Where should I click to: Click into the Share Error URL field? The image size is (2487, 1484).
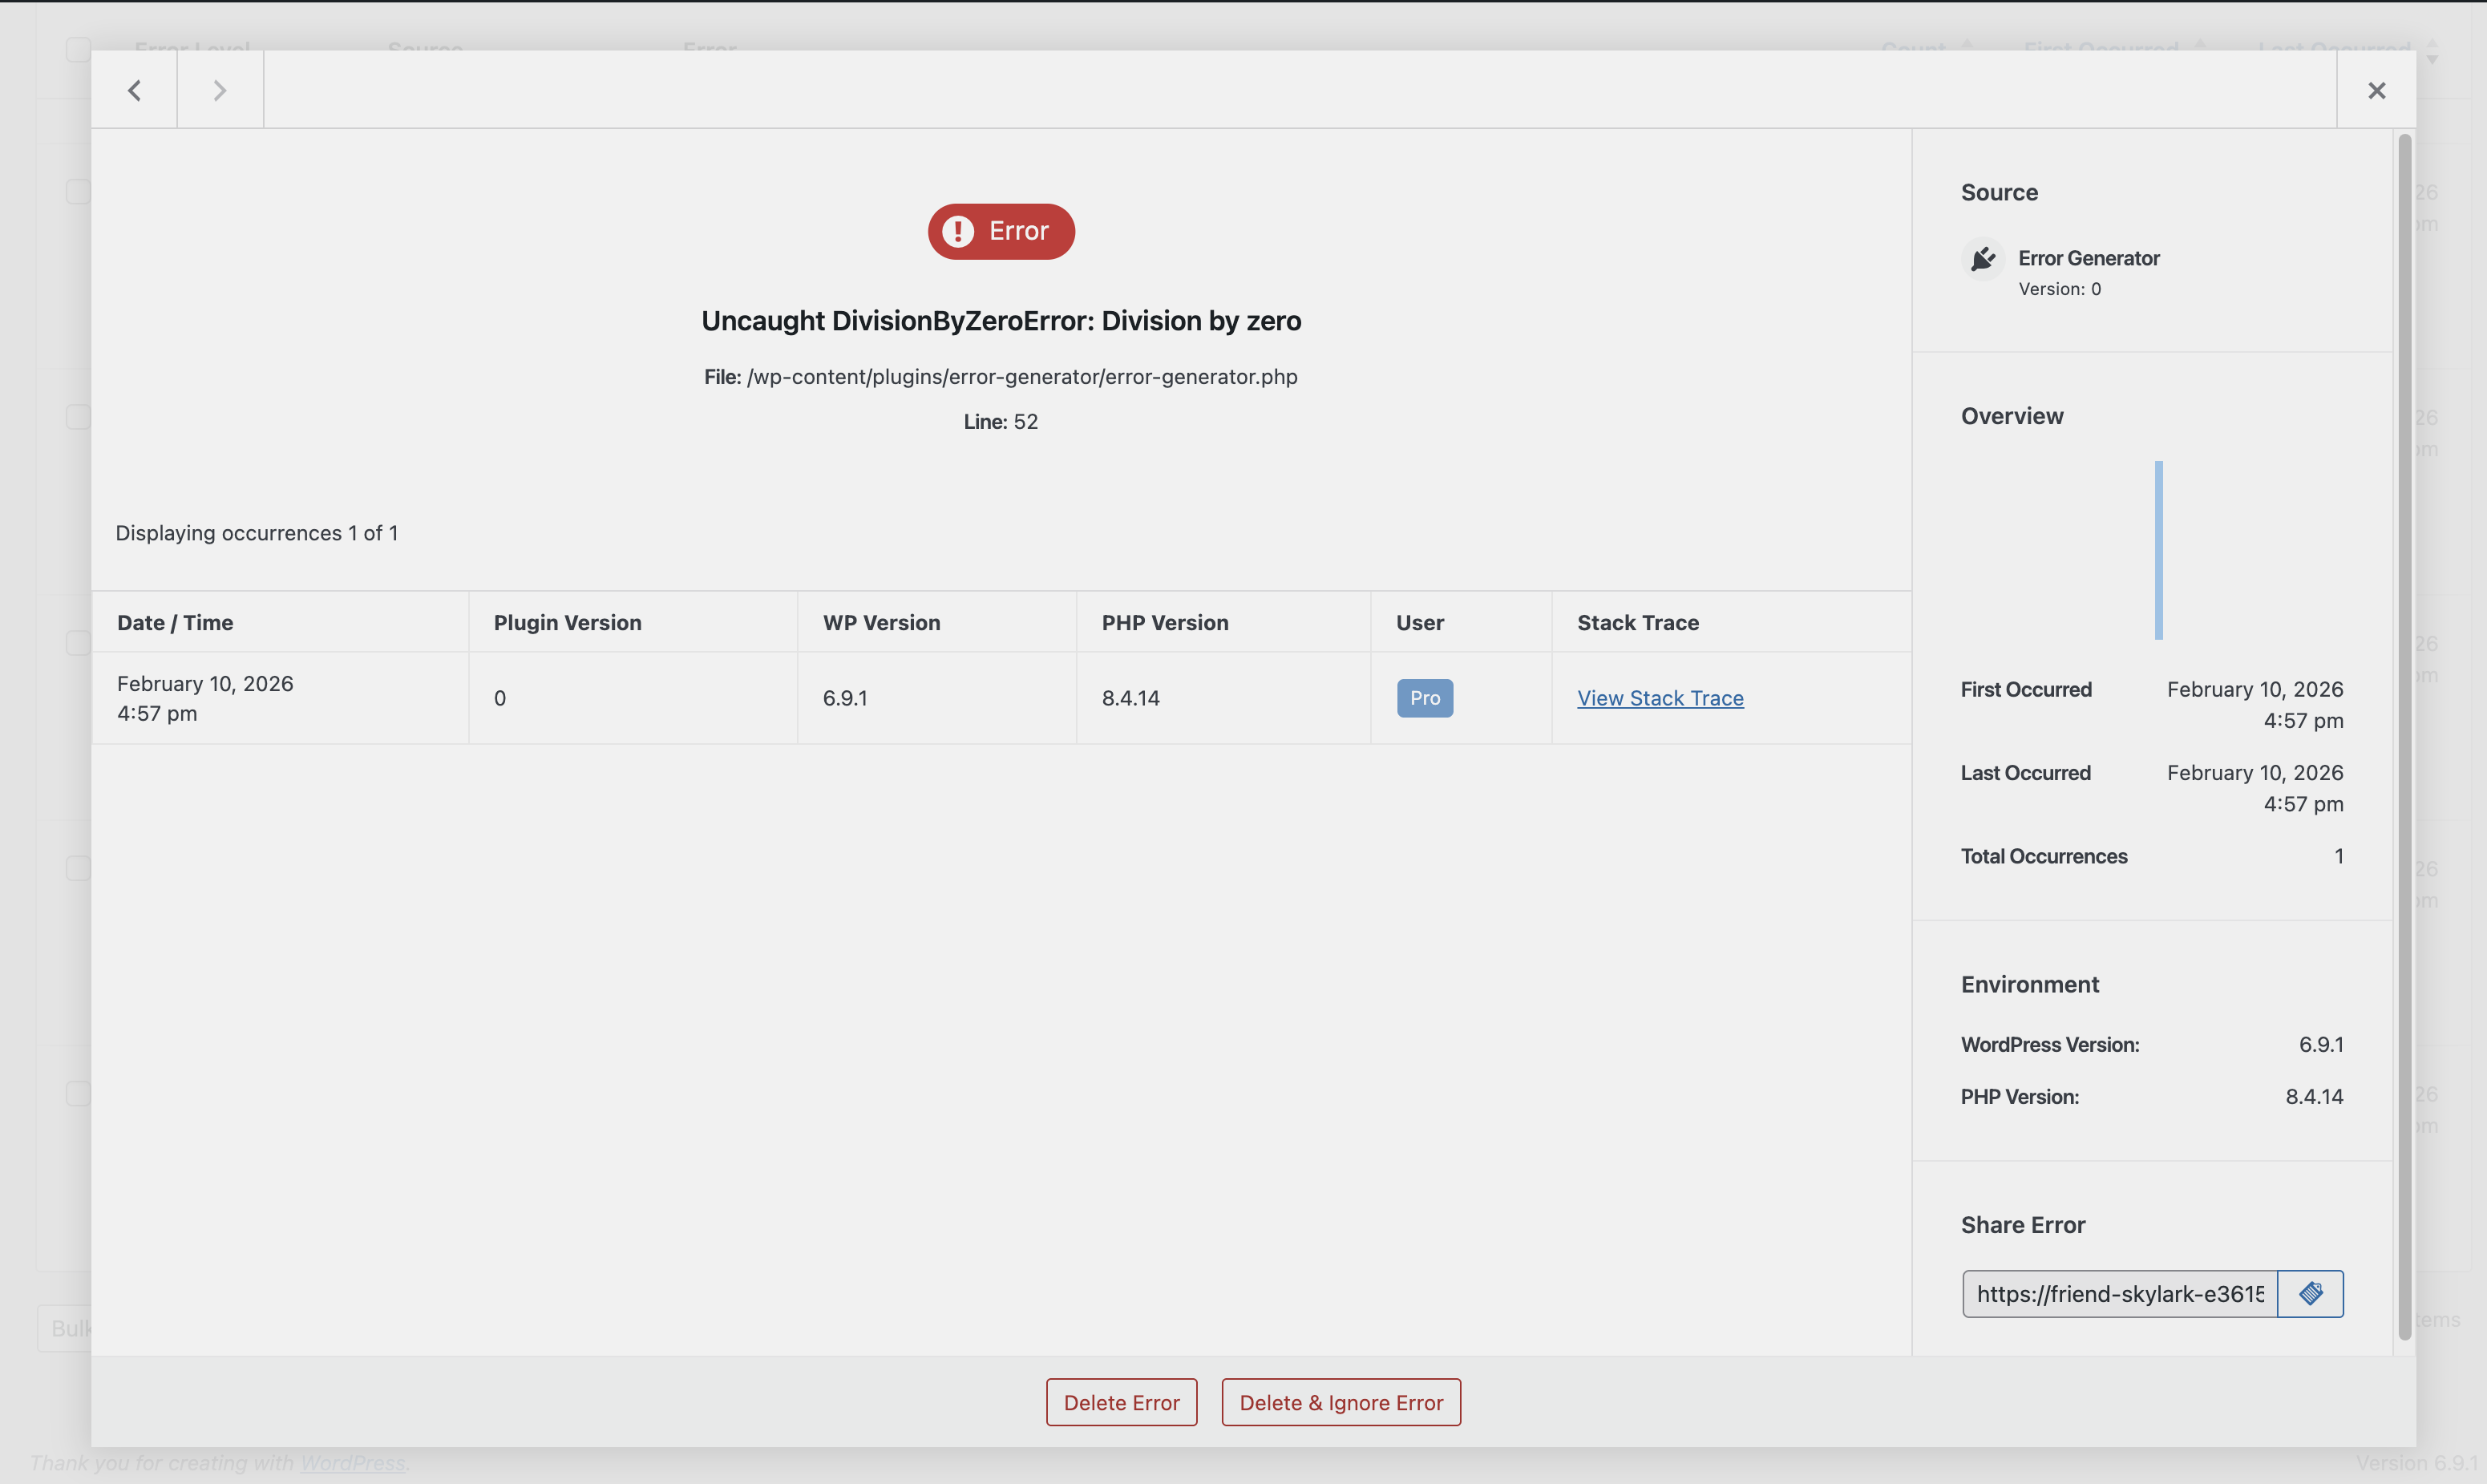pyautogui.click(x=2118, y=1293)
